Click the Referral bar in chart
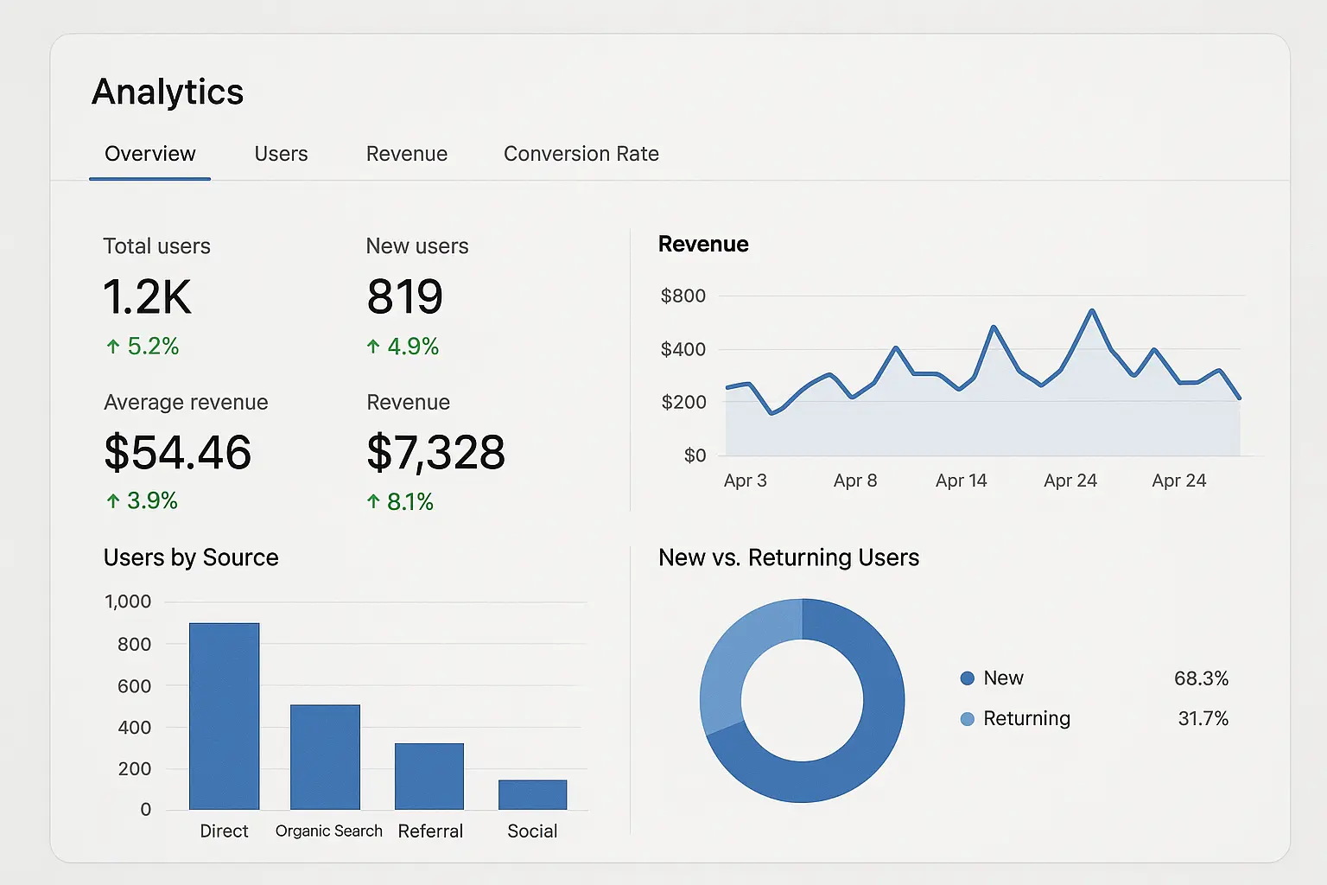 [x=429, y=776]
